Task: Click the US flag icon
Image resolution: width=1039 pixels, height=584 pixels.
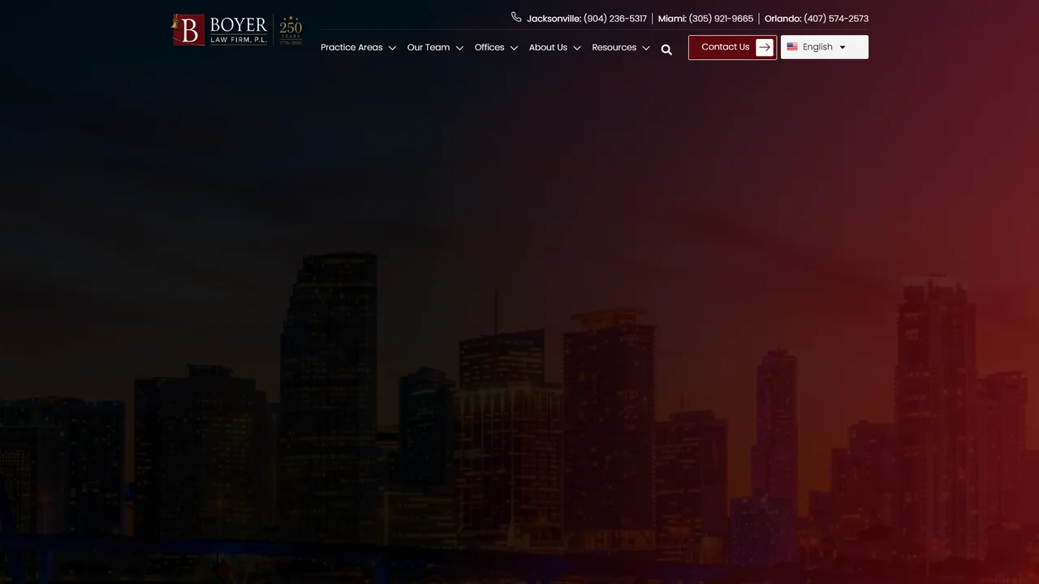Action: [792, 47]
